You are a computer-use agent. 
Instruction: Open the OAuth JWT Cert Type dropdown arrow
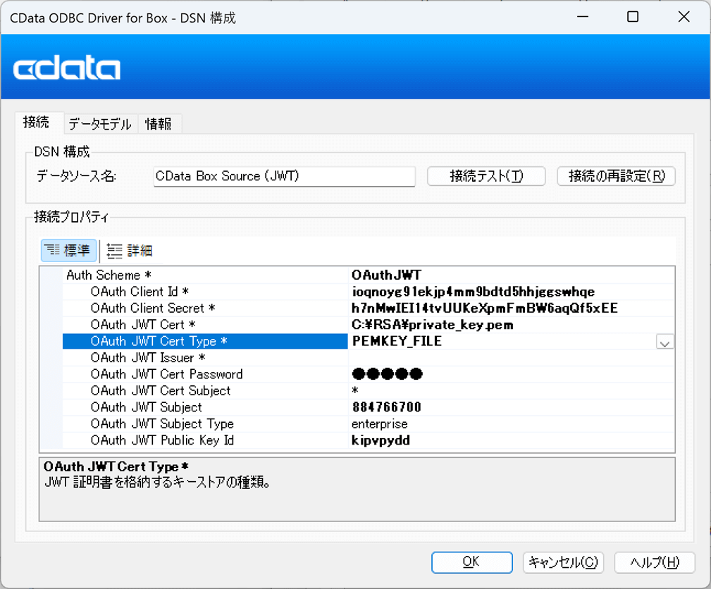[x=664, y=342]
